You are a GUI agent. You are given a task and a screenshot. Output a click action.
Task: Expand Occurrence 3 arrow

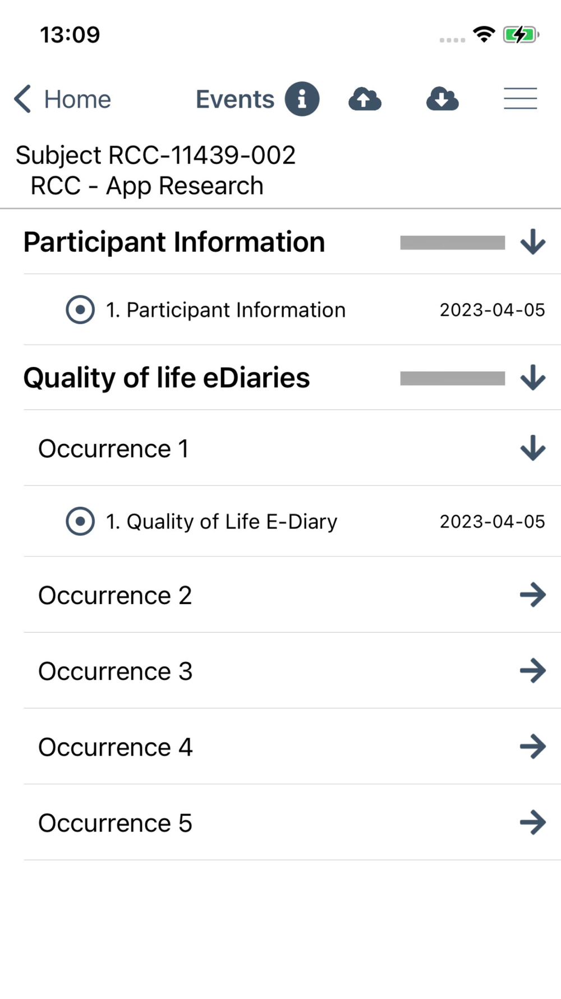(x=532, y=671)
